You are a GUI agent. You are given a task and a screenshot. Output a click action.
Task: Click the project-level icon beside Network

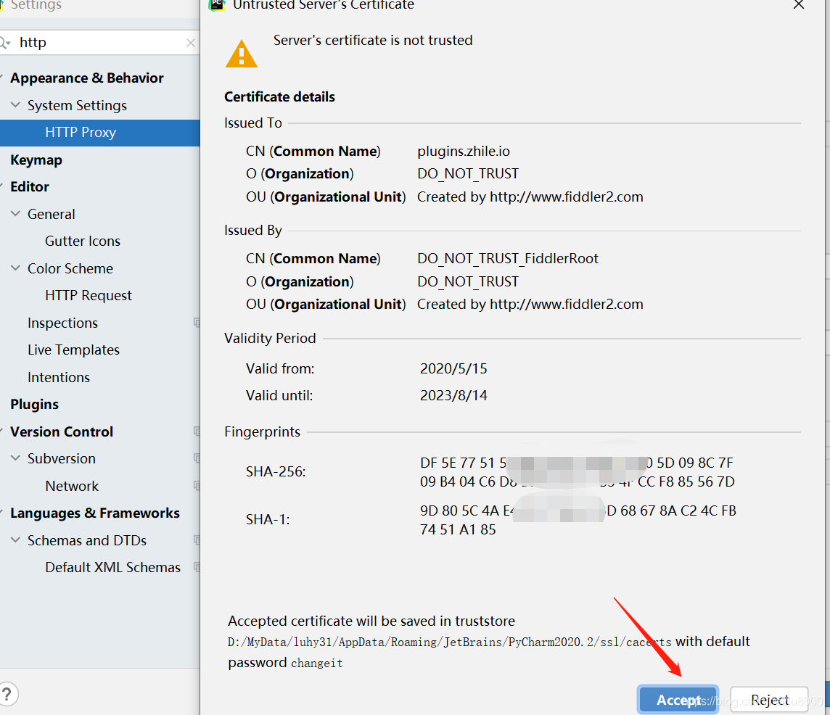coord(197,486)
